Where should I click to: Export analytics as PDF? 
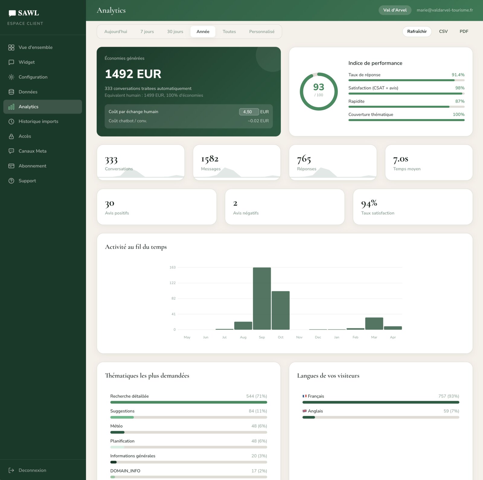coord(464,31)
